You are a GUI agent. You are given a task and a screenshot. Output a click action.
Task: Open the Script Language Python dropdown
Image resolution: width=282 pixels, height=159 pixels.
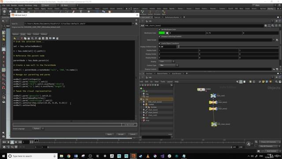pos(38,129)
